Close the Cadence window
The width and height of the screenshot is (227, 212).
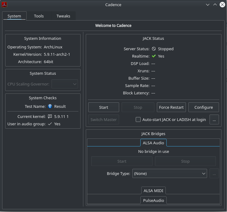point(222,5)
